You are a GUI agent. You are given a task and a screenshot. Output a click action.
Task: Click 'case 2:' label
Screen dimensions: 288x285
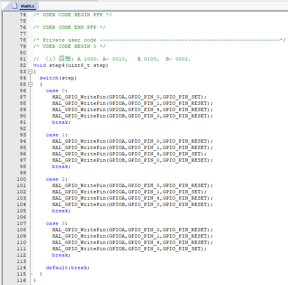click(x=56, y=179)
